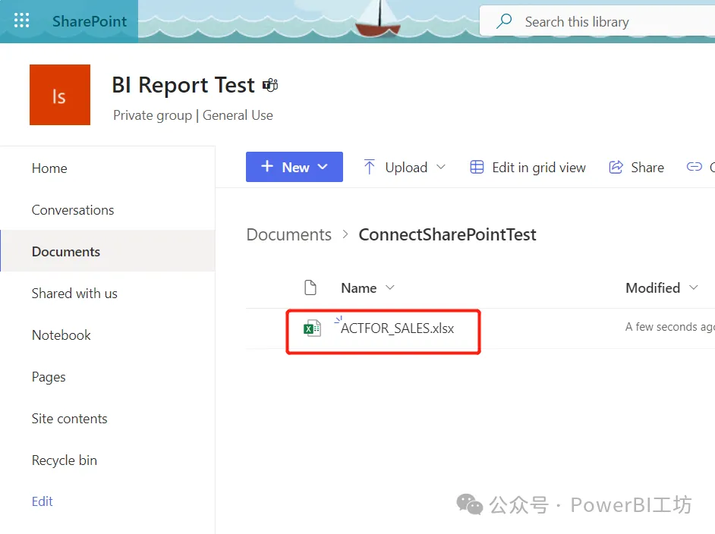This screenshot has height=534, width=715.
Task: Expand the Modified column dropdown chevron
Action: tap(694, 287)
